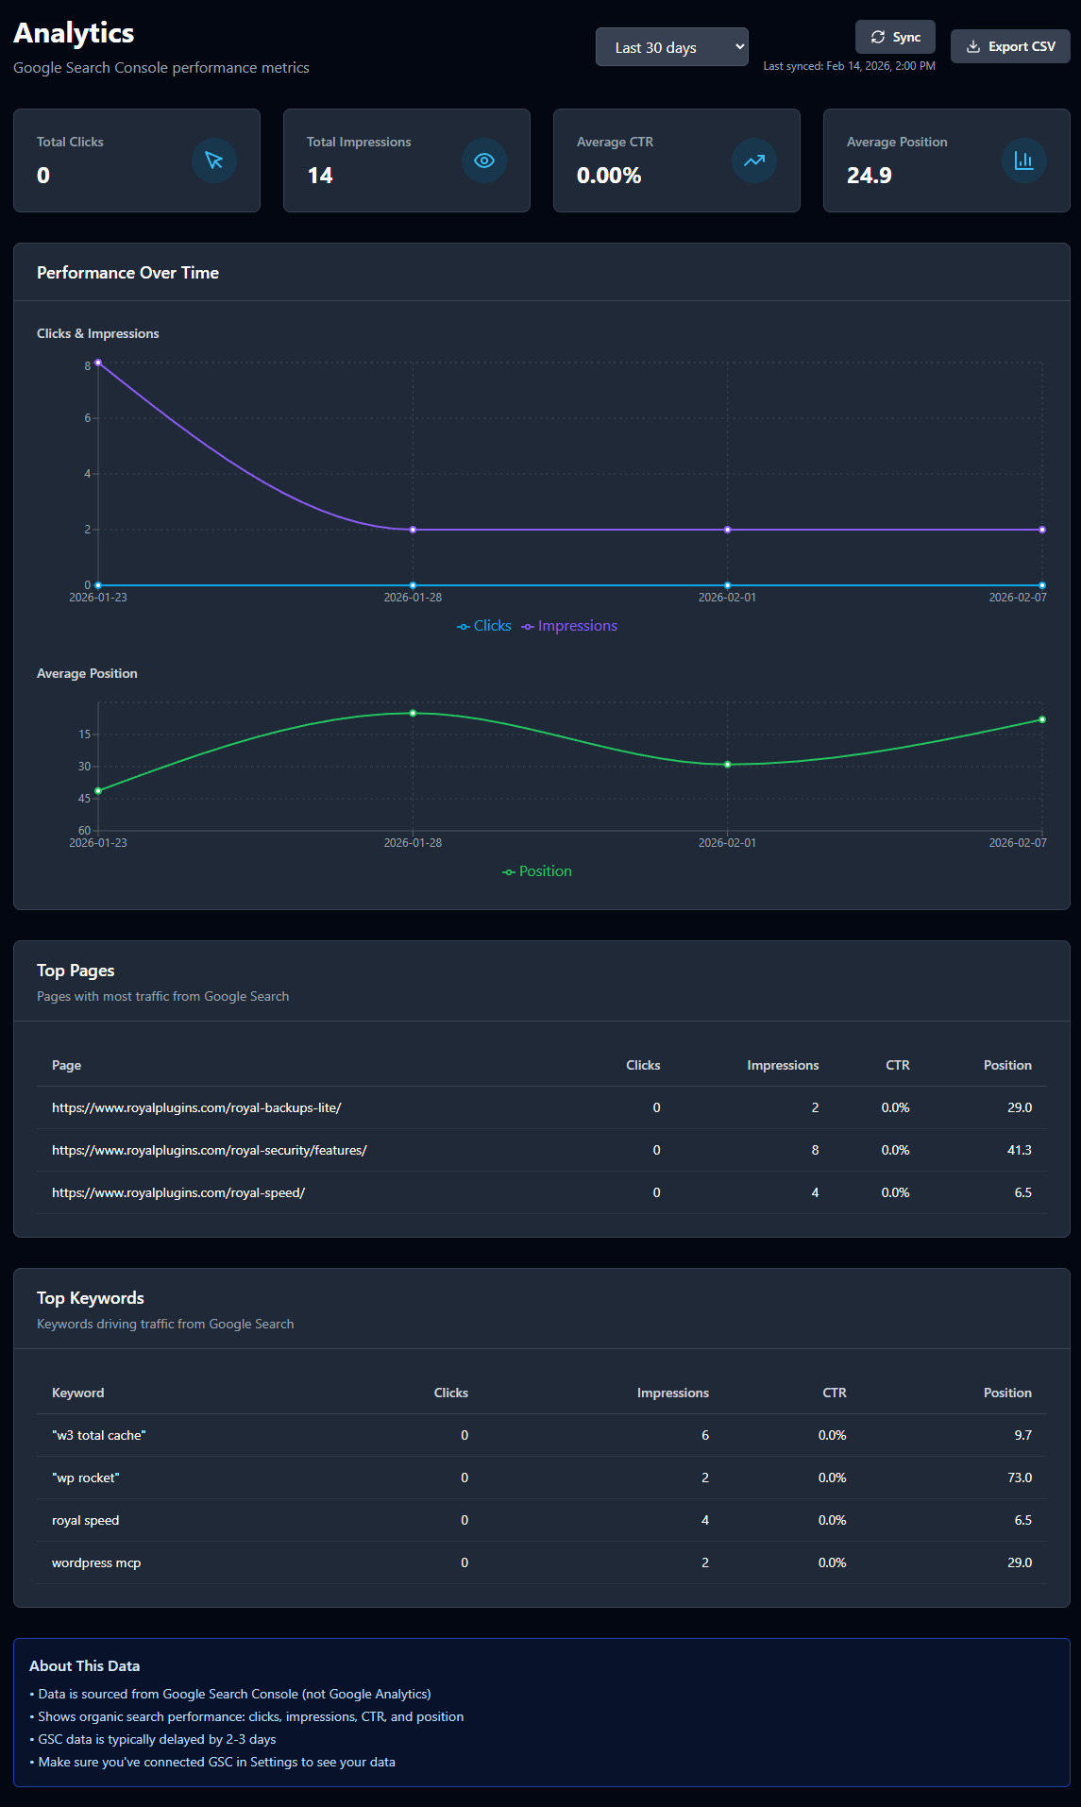Click the Position marker icon below the green chart
Viewport: 1081px width, 1807px height.
click(509, 870)
